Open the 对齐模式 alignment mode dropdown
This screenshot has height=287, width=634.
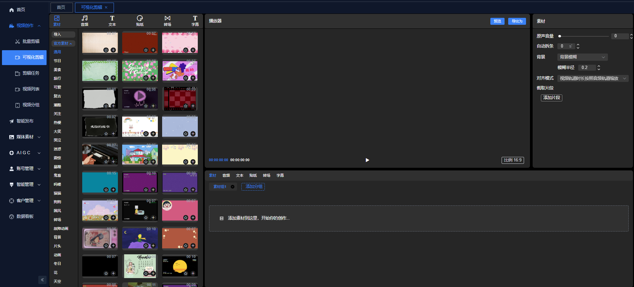(x=592, y=78)
